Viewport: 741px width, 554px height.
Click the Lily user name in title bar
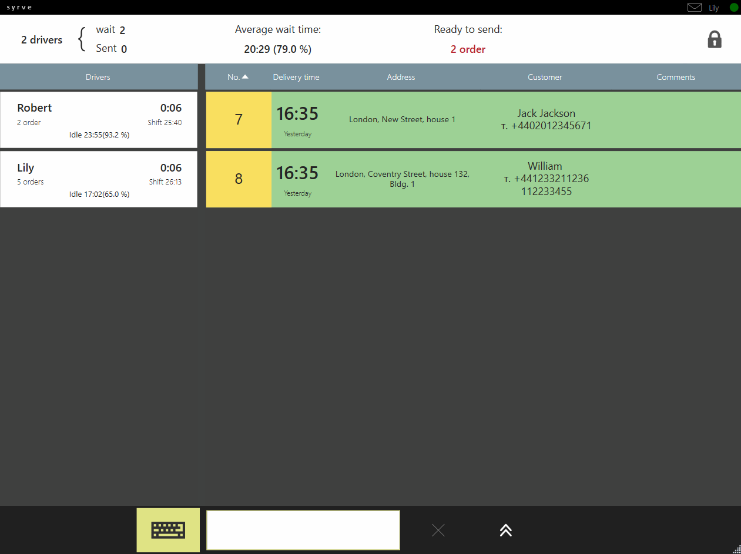pos(713,8)
